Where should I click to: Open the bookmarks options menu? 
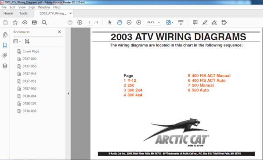17,42
